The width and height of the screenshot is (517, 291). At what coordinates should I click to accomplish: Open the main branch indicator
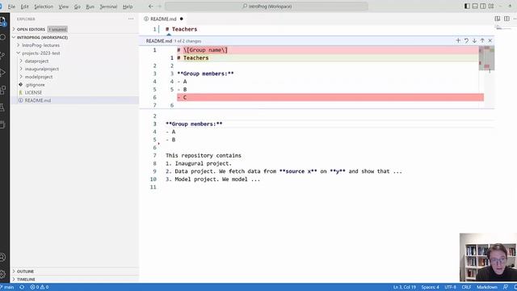pos(8,287)
